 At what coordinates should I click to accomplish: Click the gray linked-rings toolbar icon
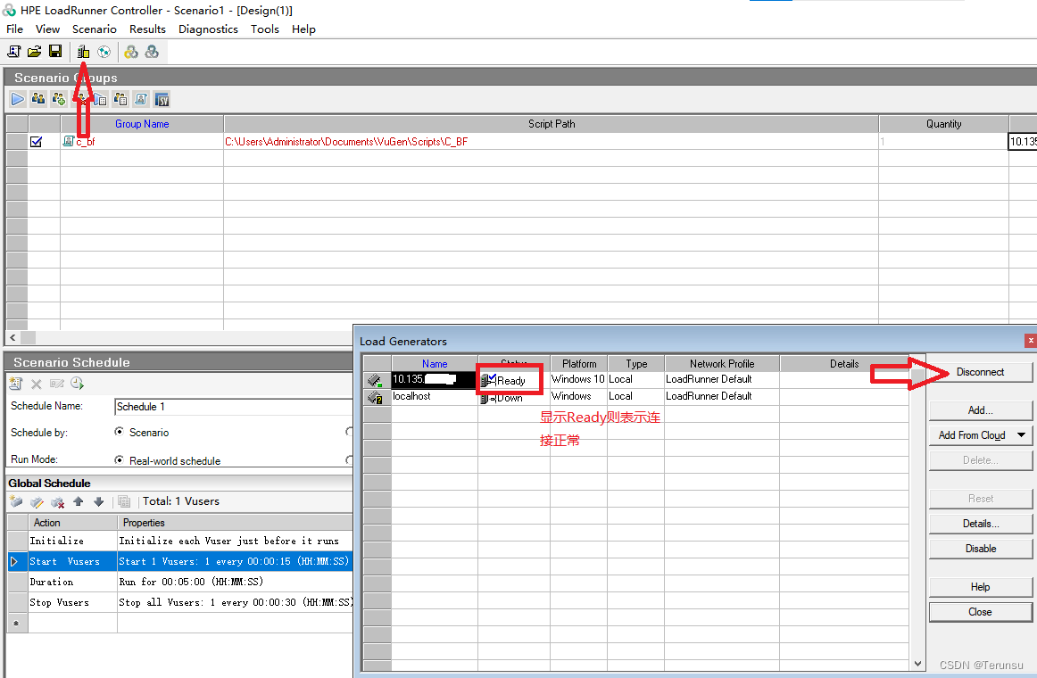[x=152, y=52]
